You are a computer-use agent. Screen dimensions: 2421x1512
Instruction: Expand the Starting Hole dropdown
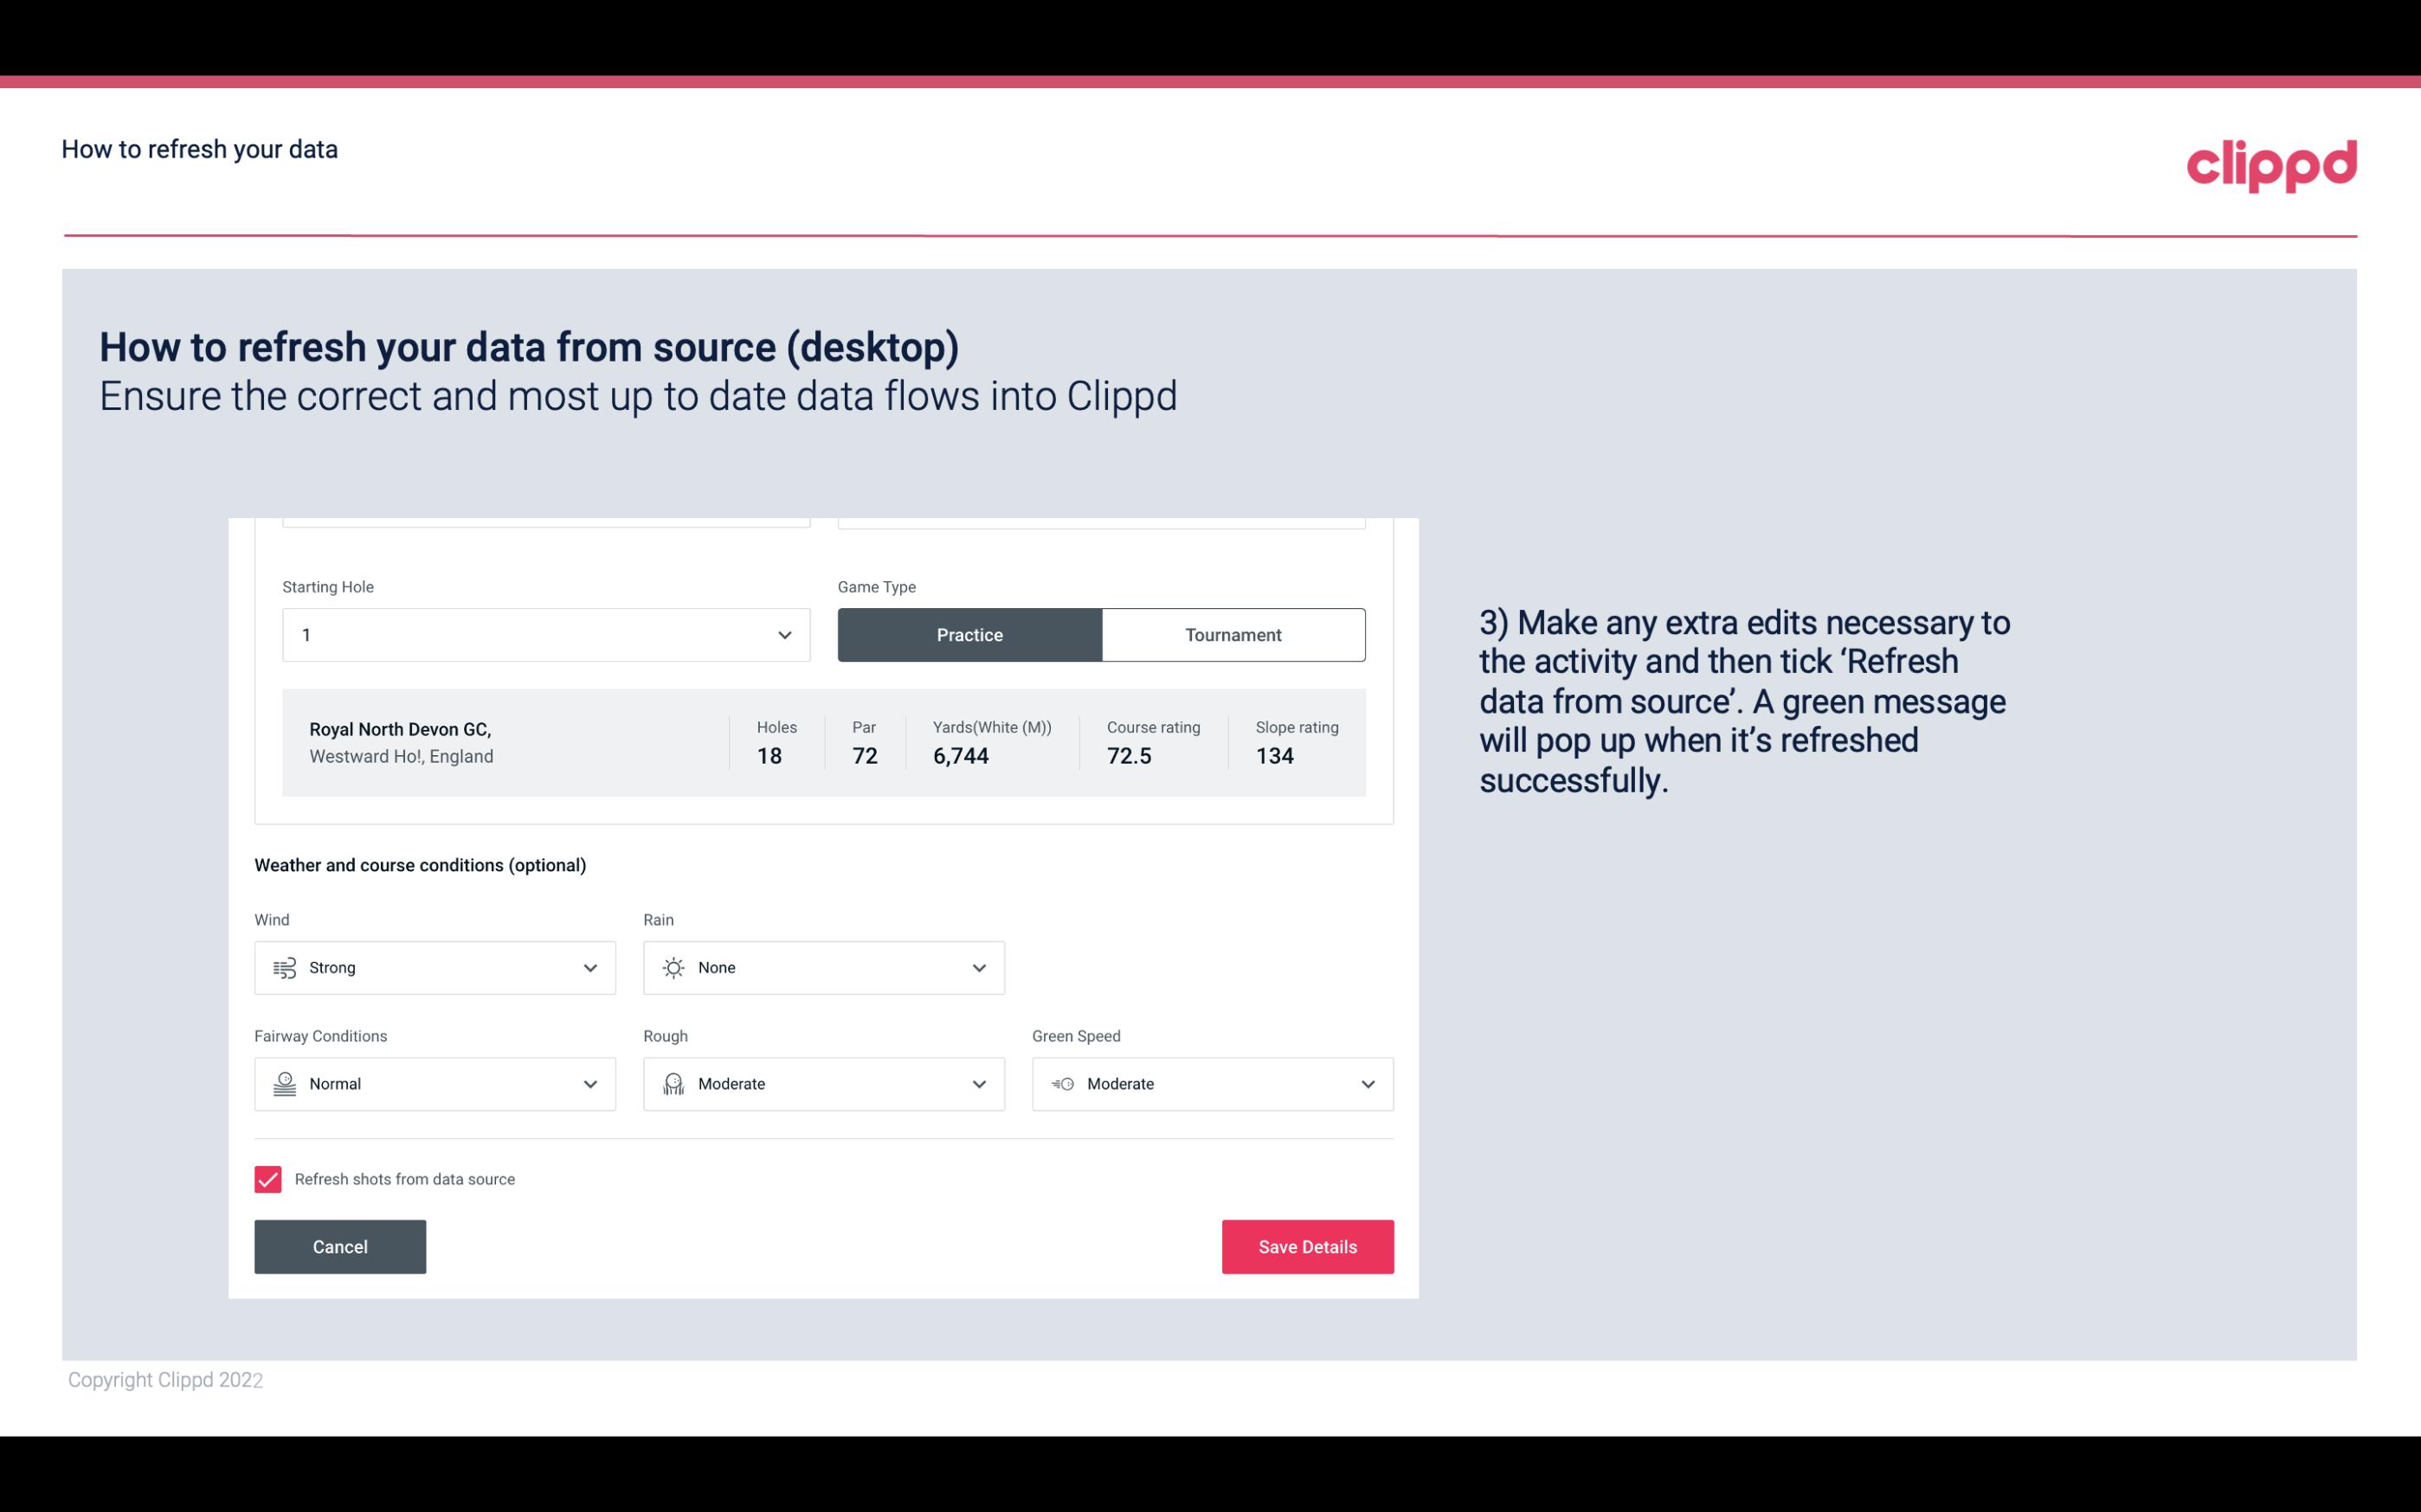point(782,634)
